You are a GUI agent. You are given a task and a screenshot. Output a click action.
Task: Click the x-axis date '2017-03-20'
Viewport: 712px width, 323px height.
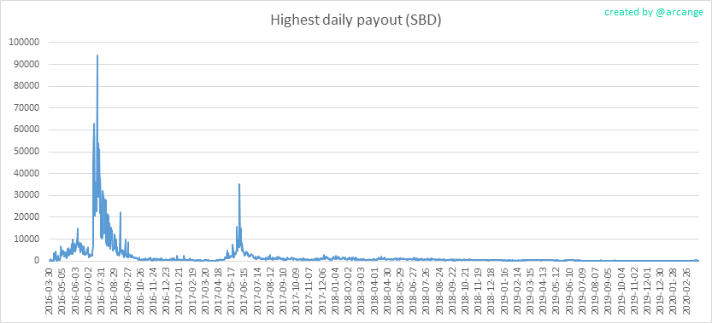click(205, 291)
